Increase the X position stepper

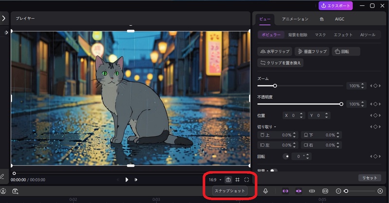(301, 114)
